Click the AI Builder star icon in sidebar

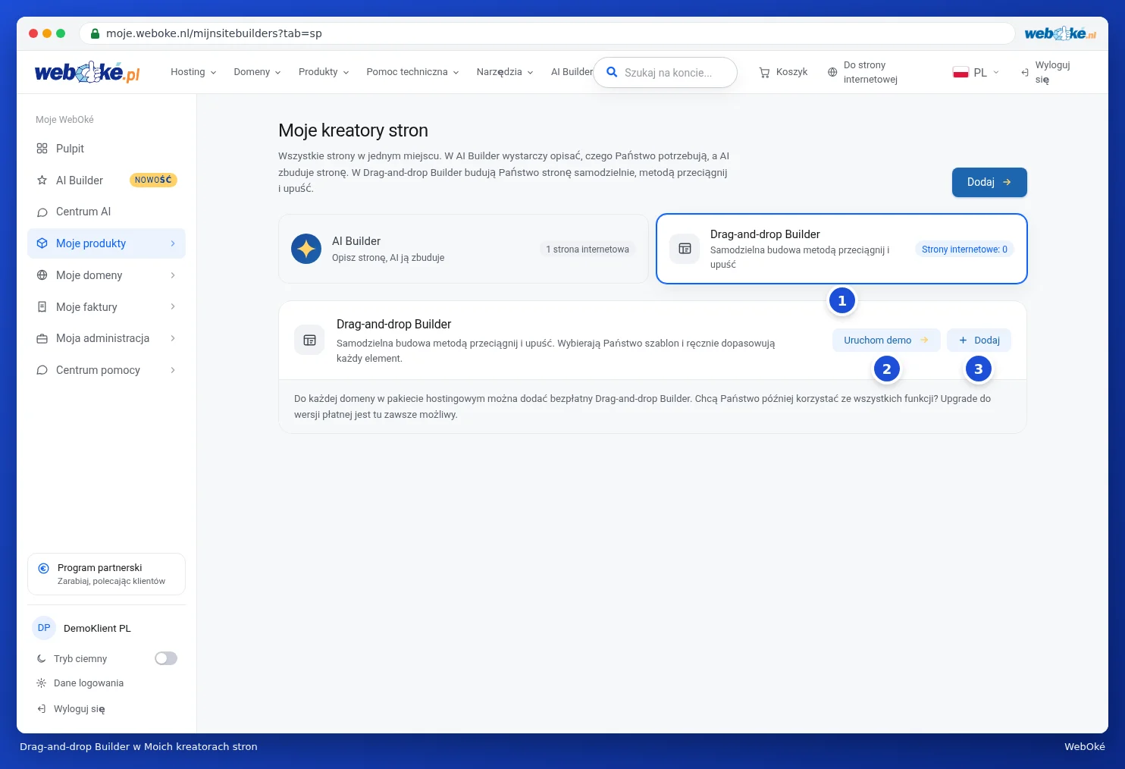(42, 180)
